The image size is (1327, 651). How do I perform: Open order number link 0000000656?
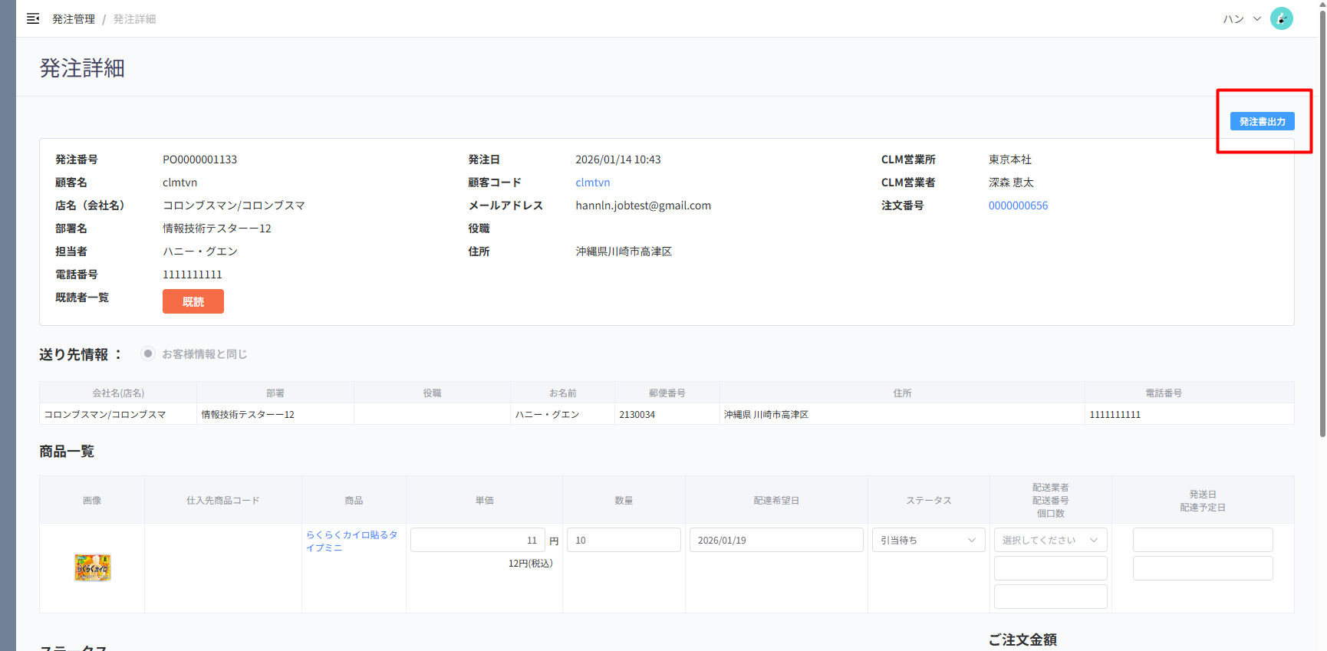(x=1017, y=205)
